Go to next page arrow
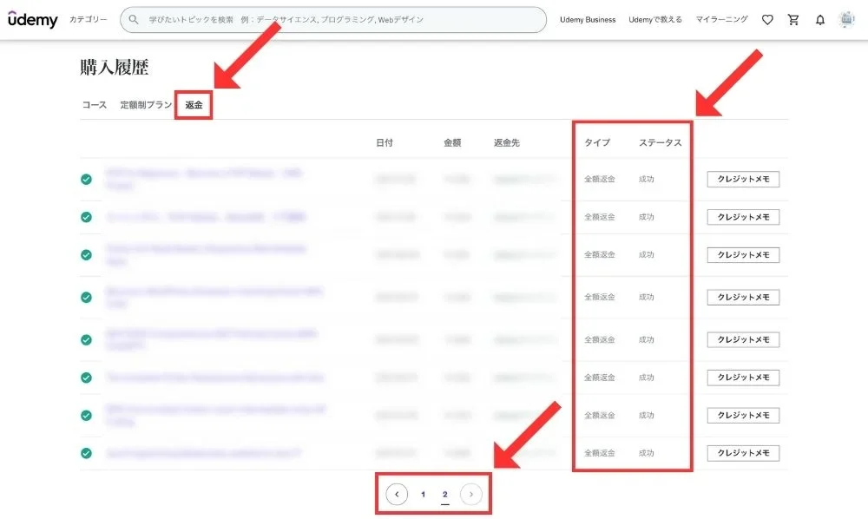 pyautogui.click(x=471, y=495)
